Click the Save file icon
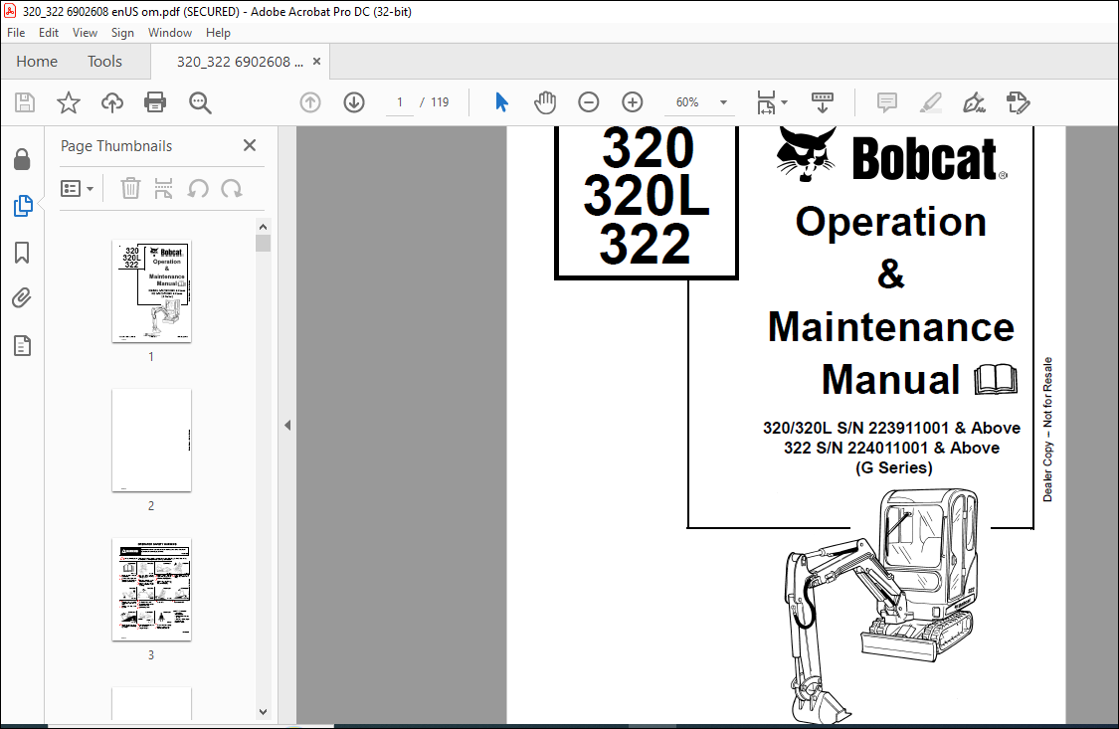The width and height of the screenshot is (1119, 729). point(25,102)
